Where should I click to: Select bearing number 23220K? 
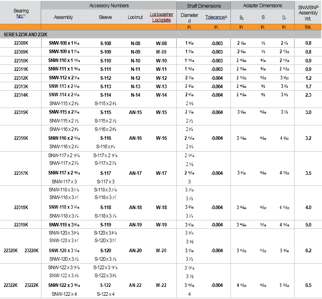tap(31, 251)
